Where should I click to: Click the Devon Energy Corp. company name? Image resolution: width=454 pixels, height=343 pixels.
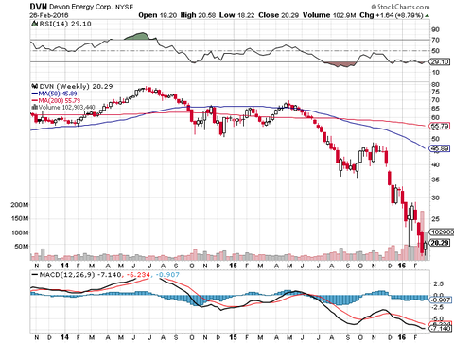click(81, 7)
